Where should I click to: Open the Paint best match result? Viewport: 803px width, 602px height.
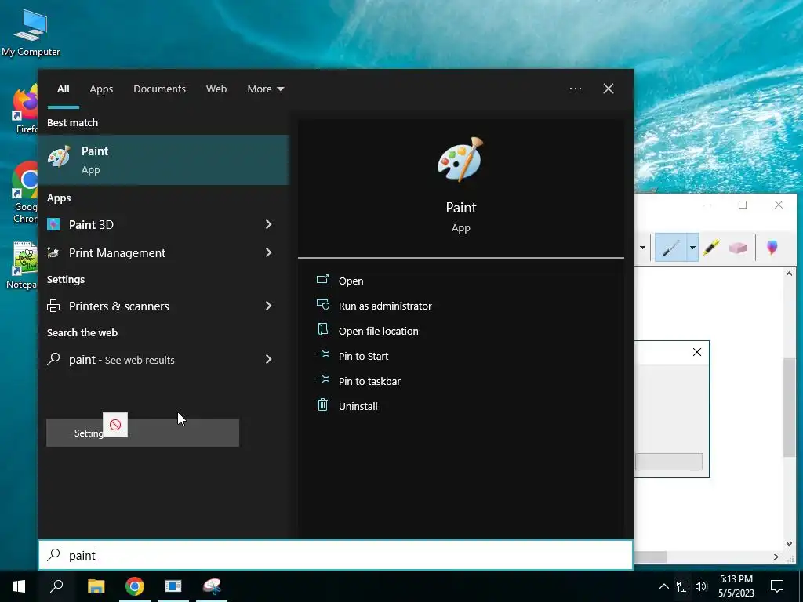tap(163, 160)
